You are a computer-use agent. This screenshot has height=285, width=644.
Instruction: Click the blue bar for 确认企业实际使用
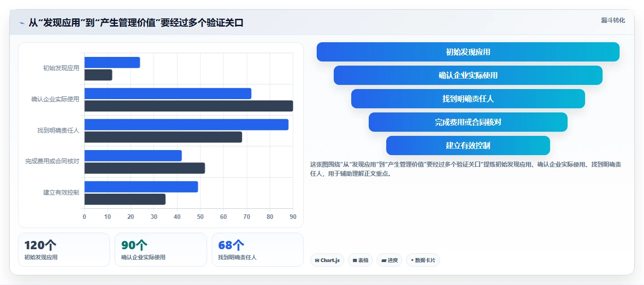click(168, 94)
